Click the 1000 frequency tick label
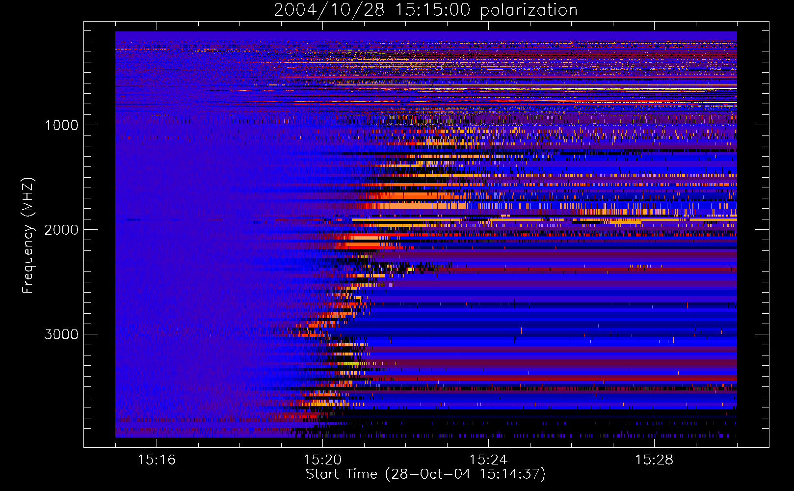Screen dimensions: 794x491 [x=61, y=125]
